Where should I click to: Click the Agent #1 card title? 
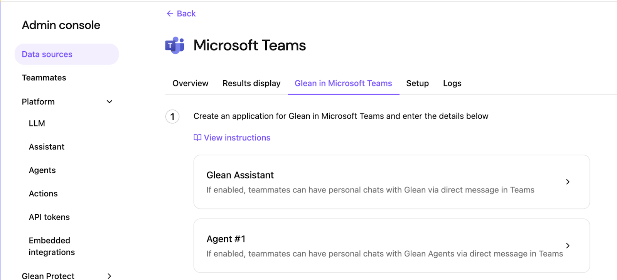[226, 239]
